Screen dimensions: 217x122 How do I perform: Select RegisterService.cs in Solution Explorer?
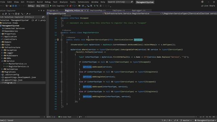(x=19, y=66)
